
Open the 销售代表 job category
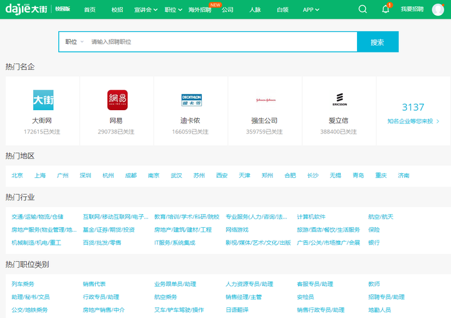pos(94,284)
